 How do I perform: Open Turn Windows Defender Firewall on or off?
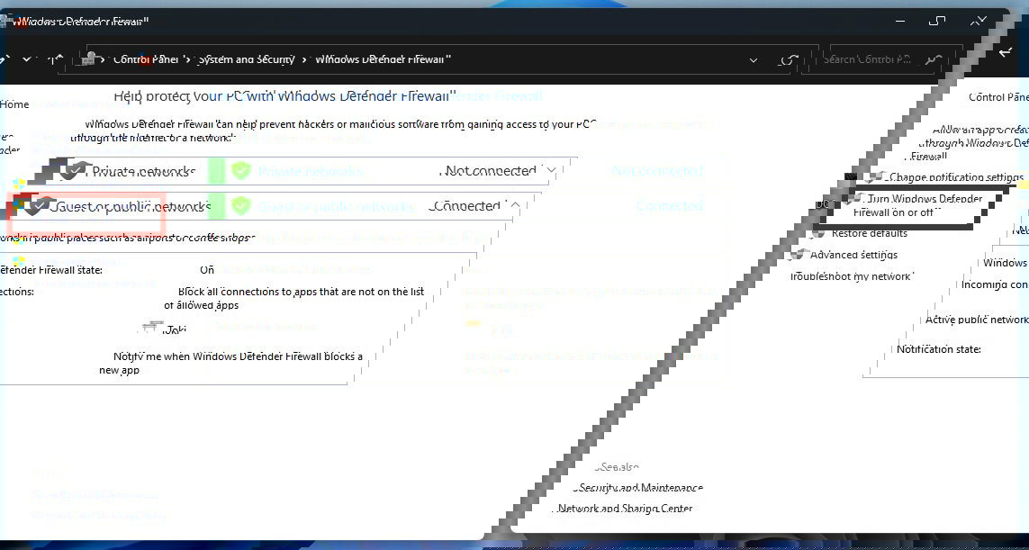coord(917,205)
